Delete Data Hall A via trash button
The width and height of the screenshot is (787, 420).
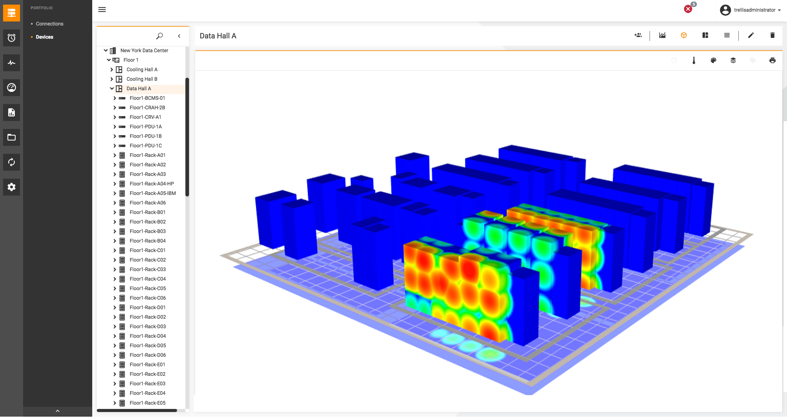pos(772,35)
